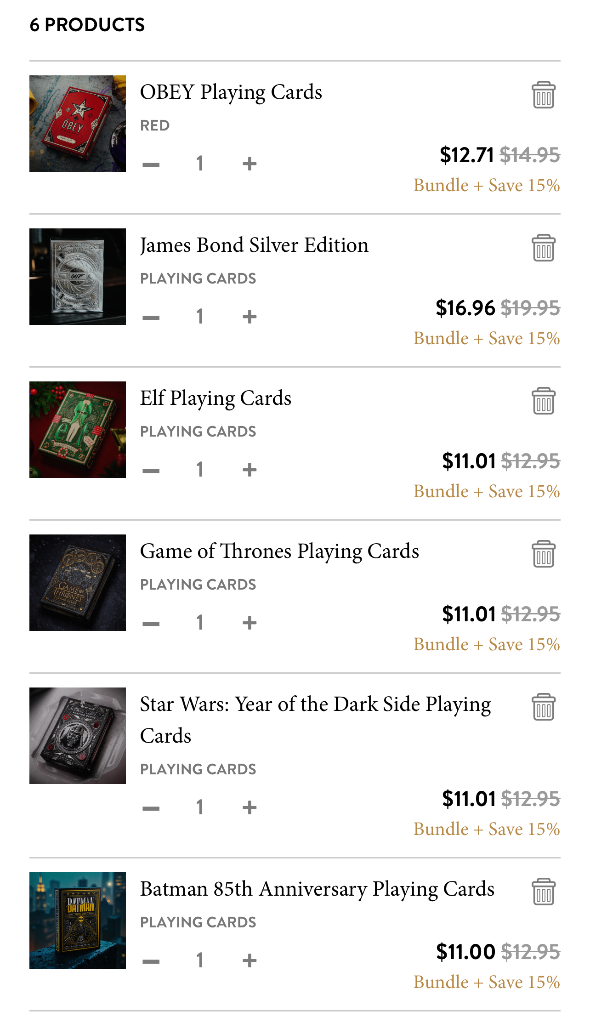Open OBEY Playing Cards product image
Image resolution: width=590 pixels, height=1017 pixels.
pos(78,124)
